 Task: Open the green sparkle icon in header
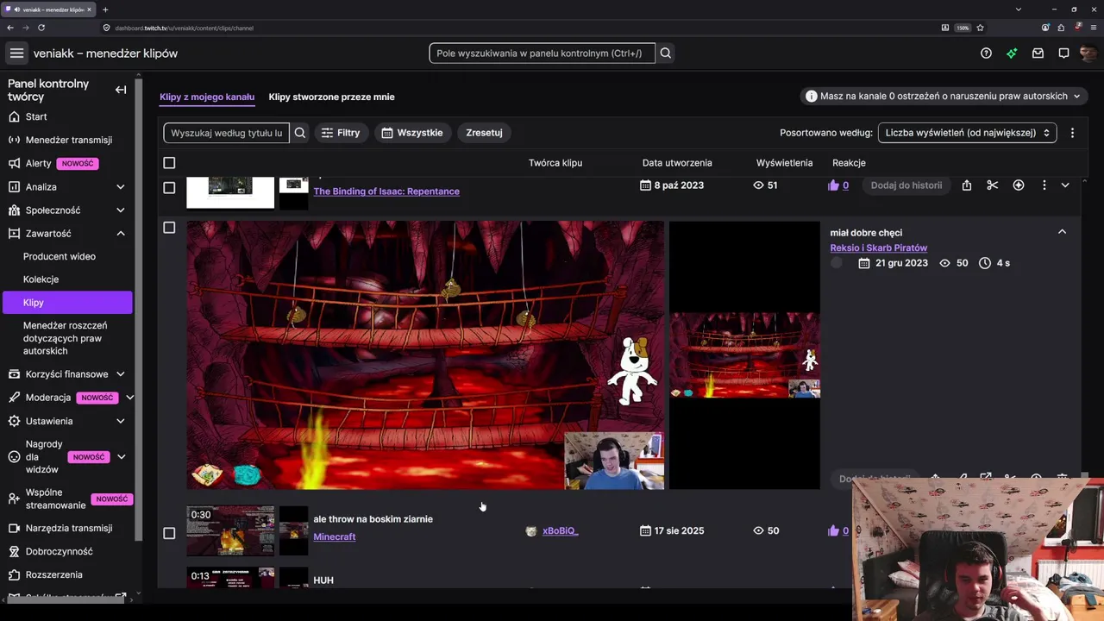click(1012, 53)
